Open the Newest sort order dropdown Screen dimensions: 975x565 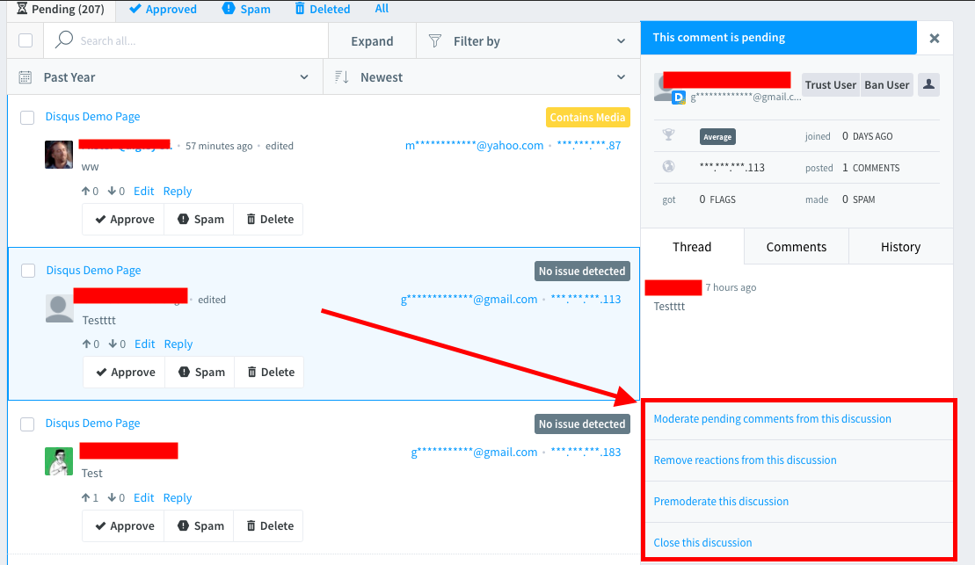(x=481, y=77)
